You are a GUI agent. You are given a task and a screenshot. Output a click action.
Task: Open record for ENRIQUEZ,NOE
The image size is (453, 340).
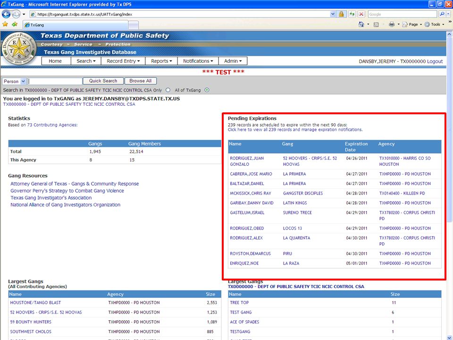[x=244, y=263]
